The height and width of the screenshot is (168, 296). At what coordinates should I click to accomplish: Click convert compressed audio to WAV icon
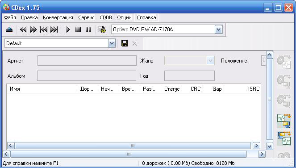[x=284, y=139]
